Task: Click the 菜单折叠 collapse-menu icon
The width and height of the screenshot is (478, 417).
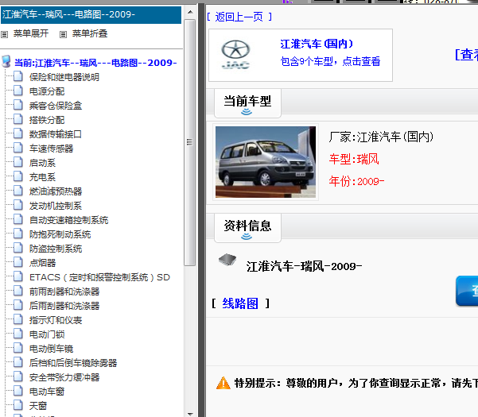Action: coord(63,34)
